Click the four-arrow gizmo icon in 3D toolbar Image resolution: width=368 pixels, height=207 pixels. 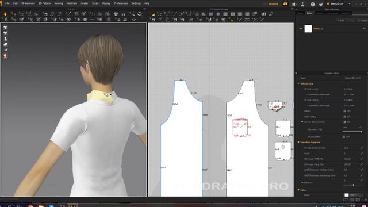(x=116, y=14)
